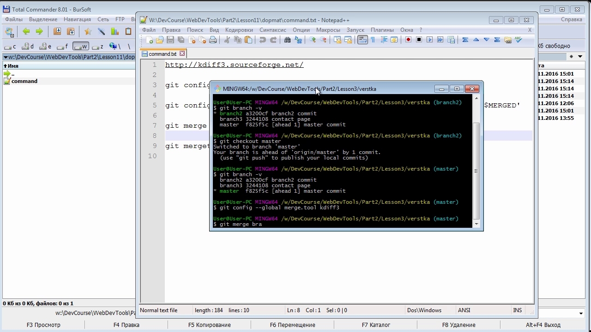Viewport: 591px width, 332px height.
Task: Click F7 Каталог button
Action: (376, 325)
